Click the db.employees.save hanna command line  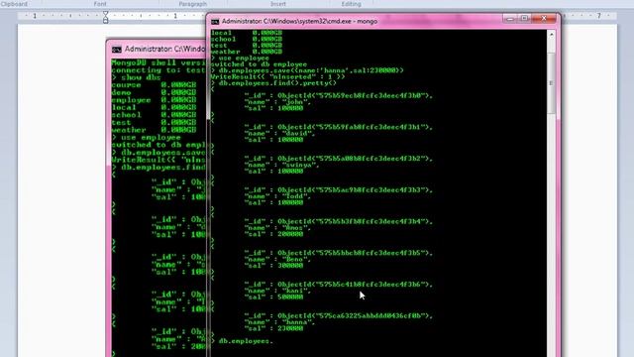pos(307,70)
